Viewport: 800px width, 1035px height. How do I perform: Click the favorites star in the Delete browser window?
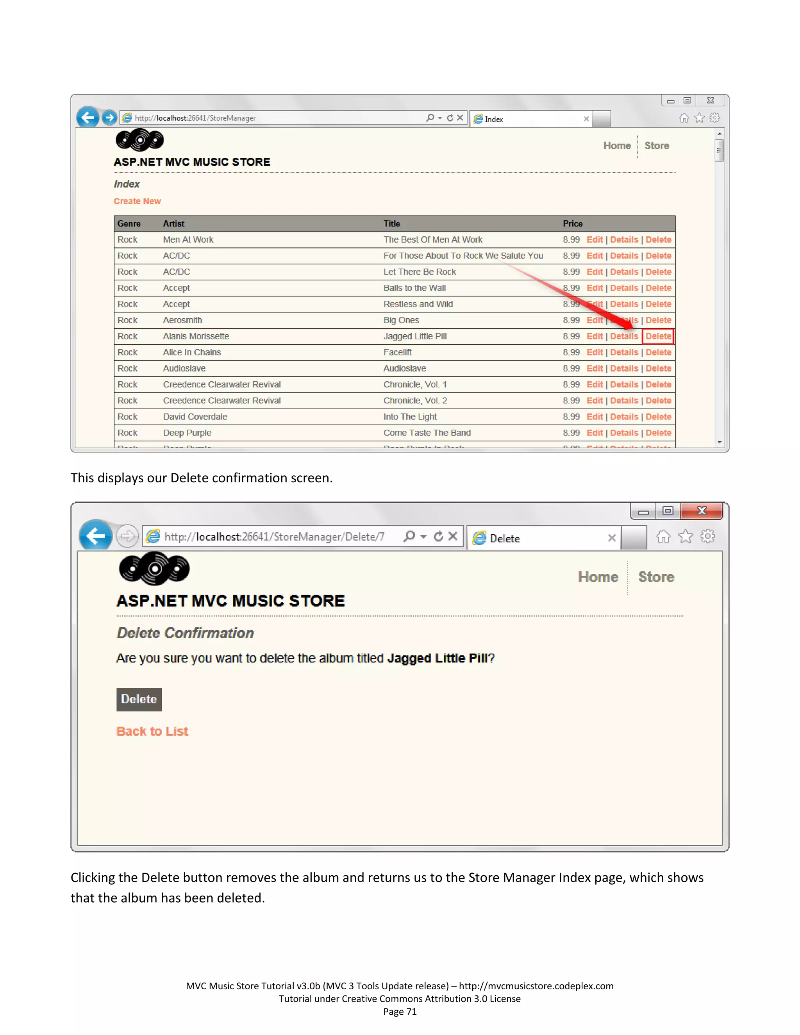685,537
